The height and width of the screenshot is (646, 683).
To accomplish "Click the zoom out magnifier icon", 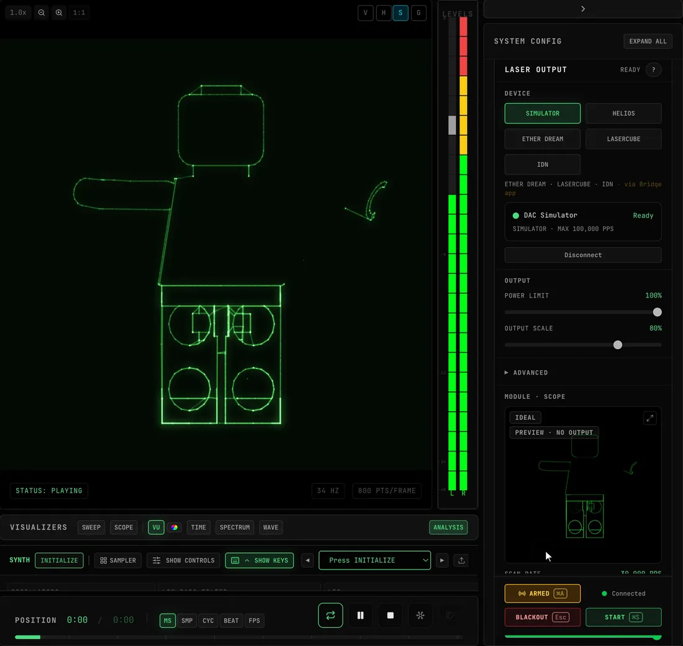I will pos(42,12).
